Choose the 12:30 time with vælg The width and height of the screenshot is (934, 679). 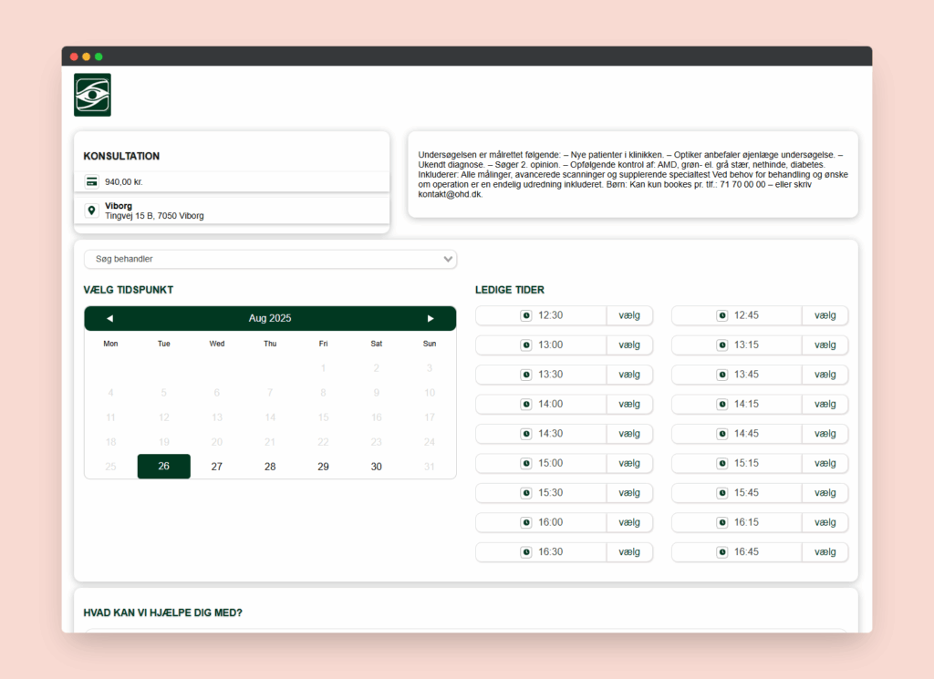pos(629,315)
